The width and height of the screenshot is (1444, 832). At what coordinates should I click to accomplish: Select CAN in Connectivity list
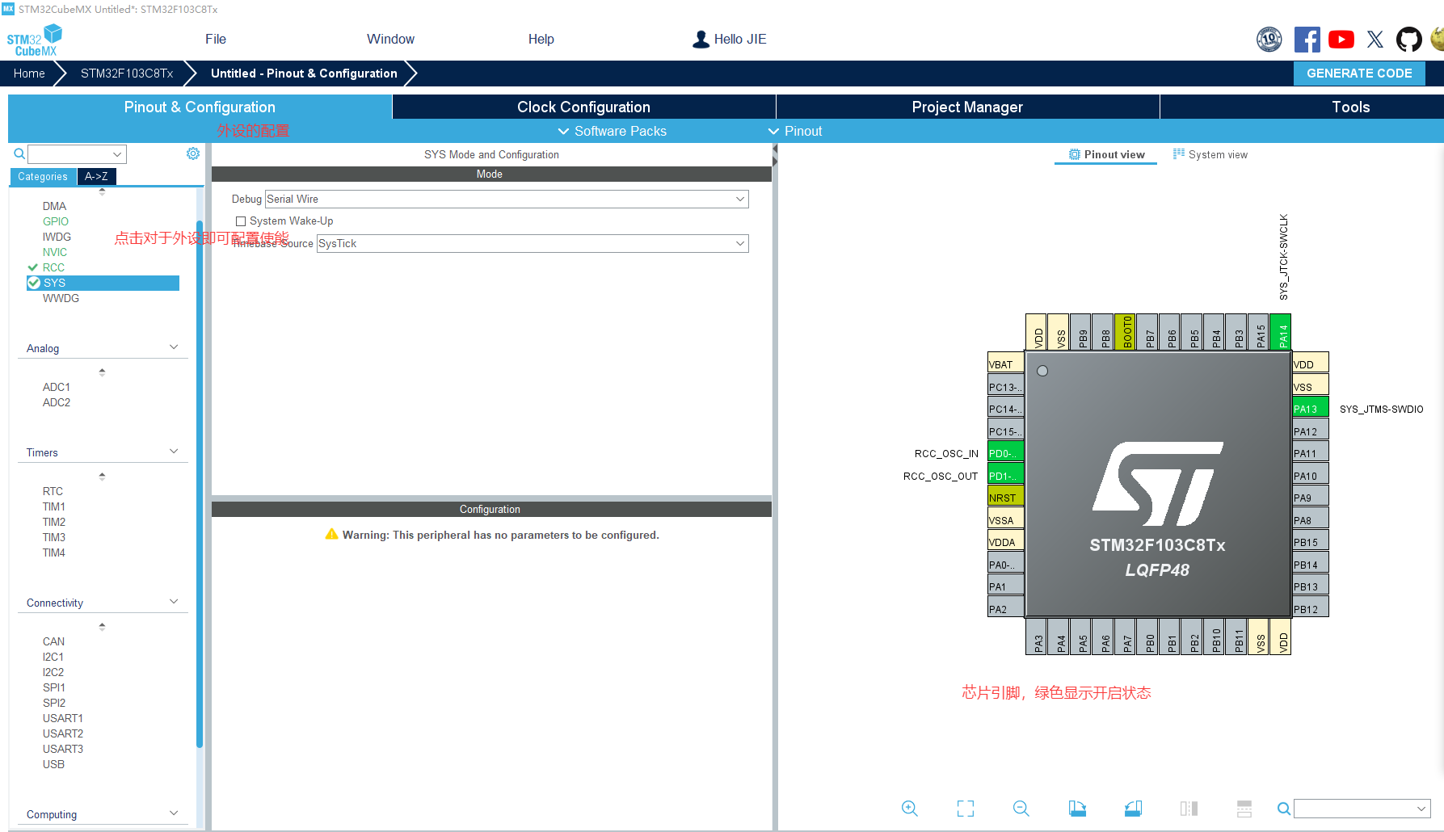(53, 641)
